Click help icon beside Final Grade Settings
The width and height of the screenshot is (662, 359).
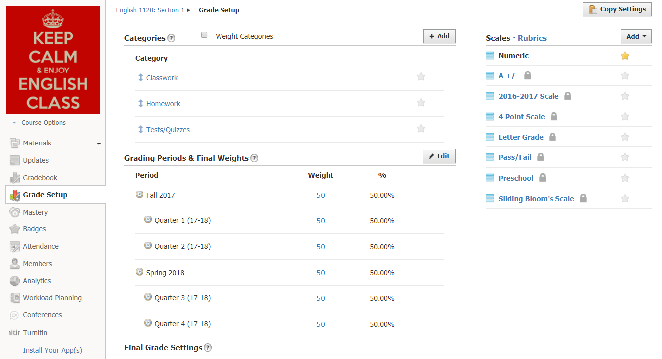(x=208, y=348)
